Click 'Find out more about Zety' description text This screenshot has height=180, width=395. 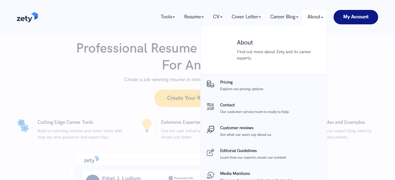(274, 55)
